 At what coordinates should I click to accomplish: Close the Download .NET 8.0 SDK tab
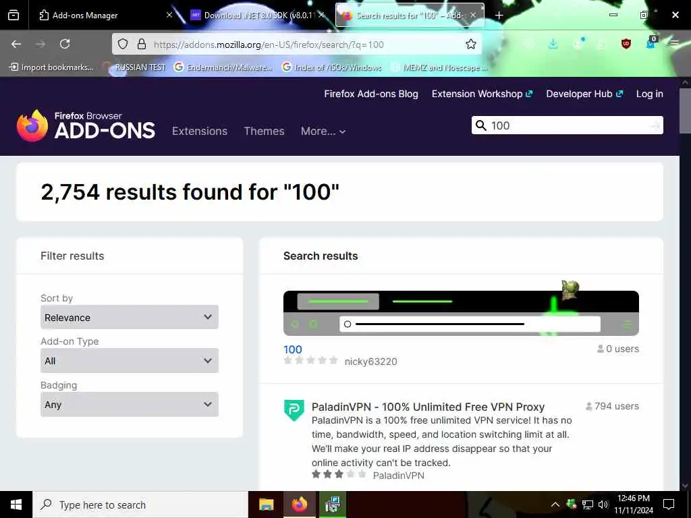(322, 15)
